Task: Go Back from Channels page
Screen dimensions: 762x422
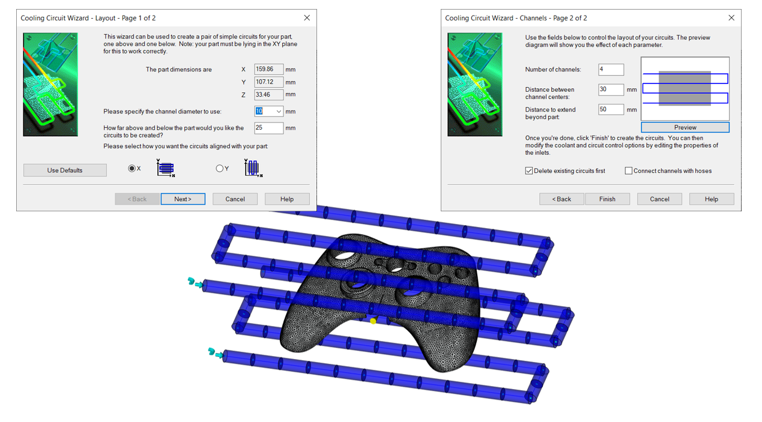Action: pyautogui.click(x=561, y=199)
